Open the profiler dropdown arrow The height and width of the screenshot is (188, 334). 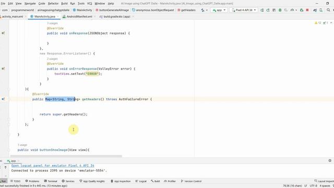pos(296,10)
